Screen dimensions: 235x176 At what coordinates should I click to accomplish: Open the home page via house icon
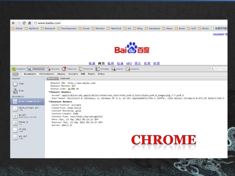coord(29,23)
